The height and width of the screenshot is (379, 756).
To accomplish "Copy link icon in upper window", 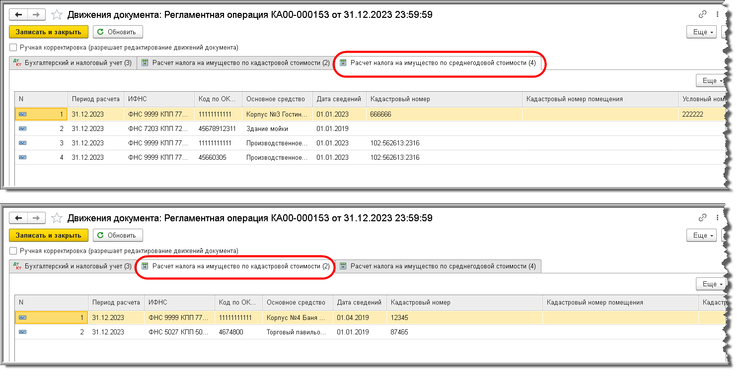I will [702, 14].
